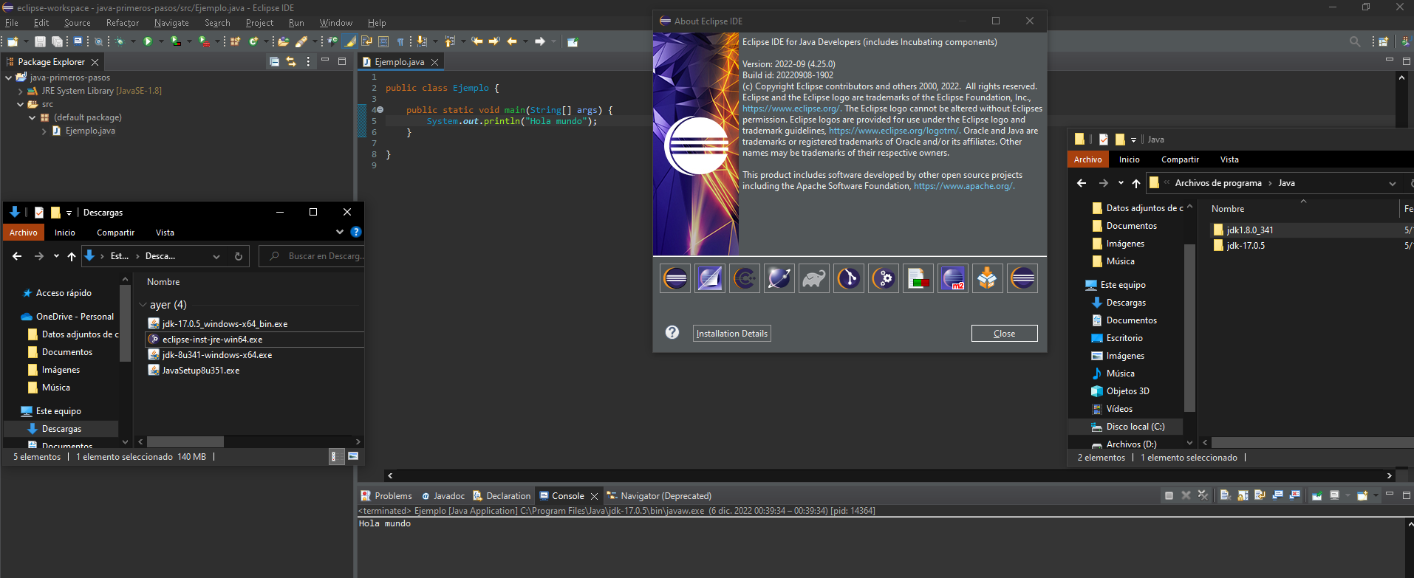Collapse the ayer (4) group in Descargas
The width and height of the screenshot is (1414, 578).
tap(143, 305)
